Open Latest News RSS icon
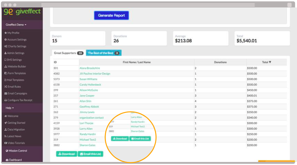The height and width of the screenshot is (165, 297). [5, 136]
